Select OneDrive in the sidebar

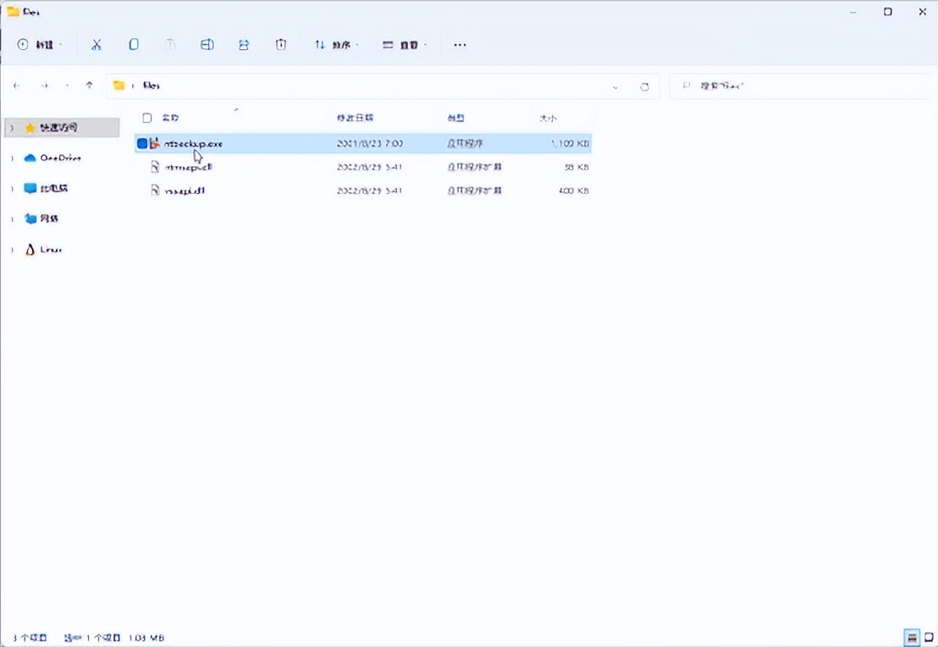pyautogui.click(x=59, y=158)
